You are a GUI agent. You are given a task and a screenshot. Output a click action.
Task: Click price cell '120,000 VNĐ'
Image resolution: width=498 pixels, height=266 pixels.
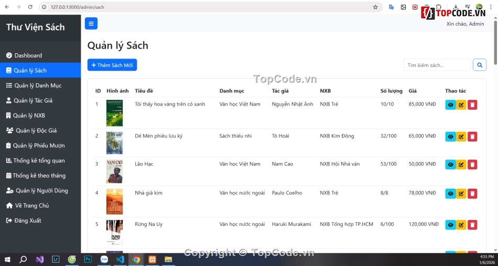click(x=424, y=224)
